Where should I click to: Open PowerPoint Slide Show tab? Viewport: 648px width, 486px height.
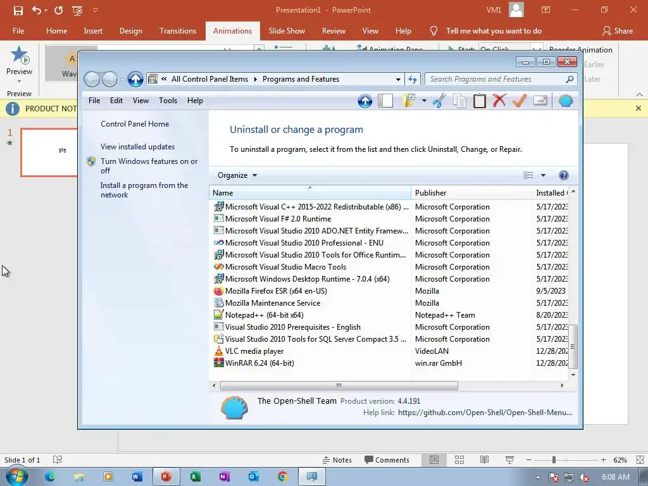(287, 31)
